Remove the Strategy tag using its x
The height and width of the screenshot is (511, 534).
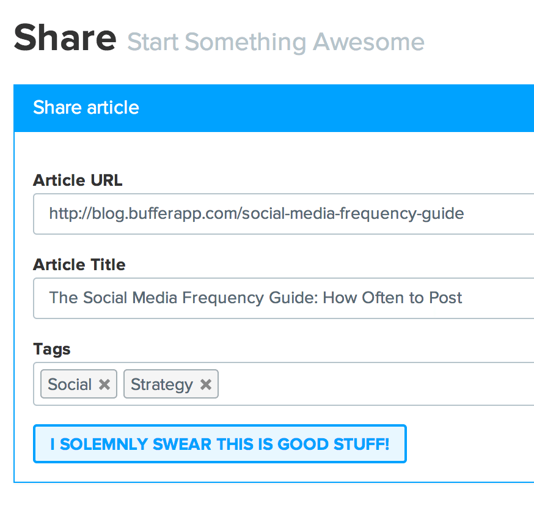pyautogui.click(x=206, y=384)
